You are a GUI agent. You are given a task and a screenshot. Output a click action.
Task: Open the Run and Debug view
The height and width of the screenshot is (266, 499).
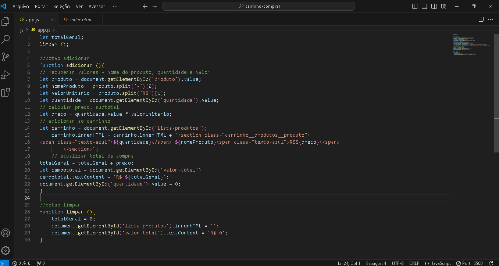pyautogui.click(x=6, y=75)
